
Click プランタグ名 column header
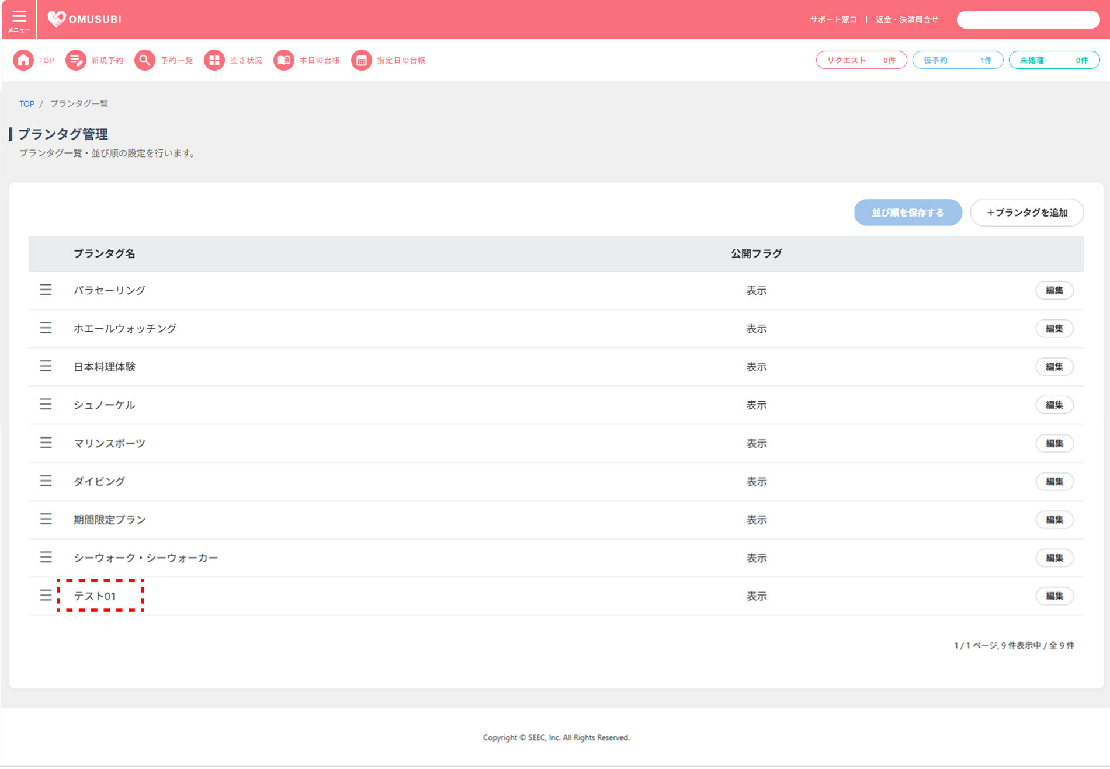coord(104,253)
